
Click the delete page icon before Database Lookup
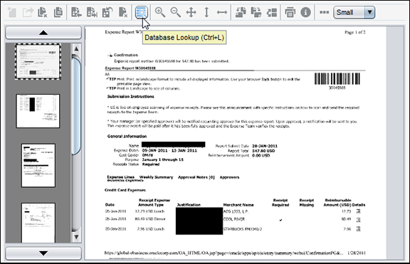[123, 12]
